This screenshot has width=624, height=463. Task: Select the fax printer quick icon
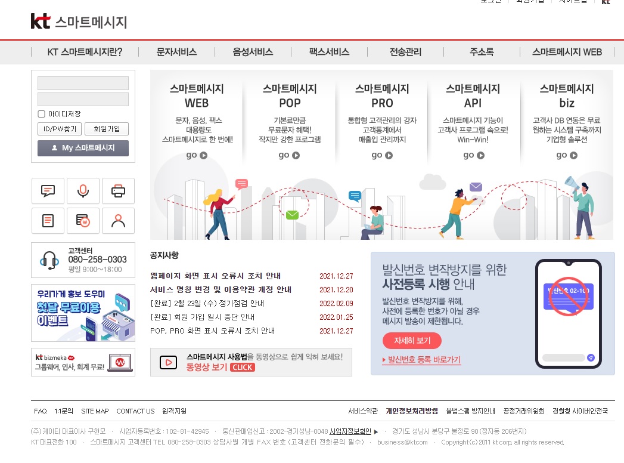tap(118, 191)
